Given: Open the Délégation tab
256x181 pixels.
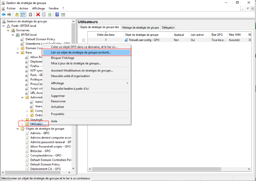Looking at the screenshot, I should 168,28.
